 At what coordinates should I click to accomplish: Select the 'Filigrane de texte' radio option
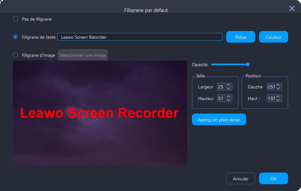[15, 37]
